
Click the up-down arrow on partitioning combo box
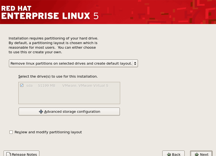pos(135,64)
